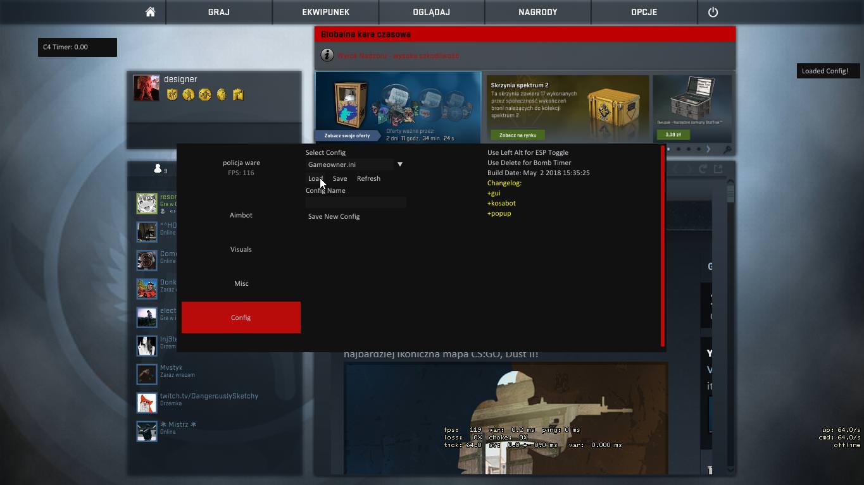Click the FPS: 116 counter text

pyautogui.click(x=241, y=173)
